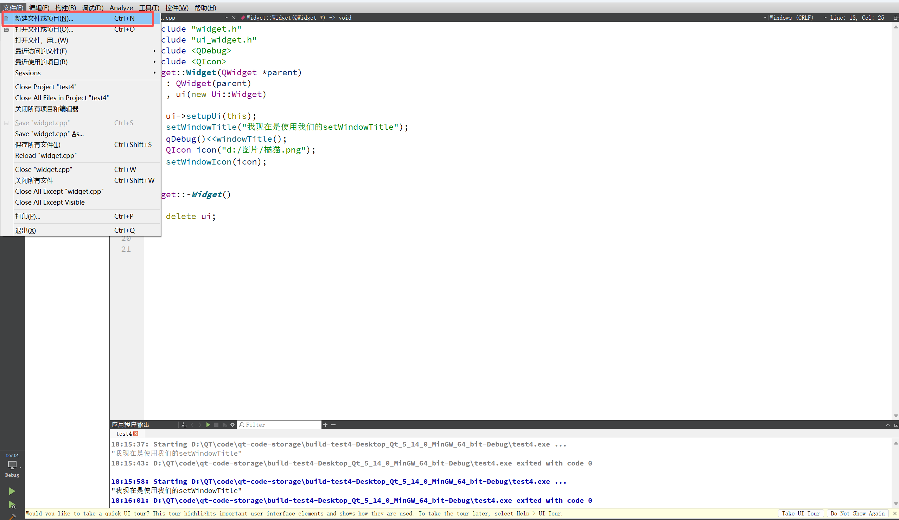899x520 pixels.
Task: Go to previous item in output pane
Action: pos(192,425)
